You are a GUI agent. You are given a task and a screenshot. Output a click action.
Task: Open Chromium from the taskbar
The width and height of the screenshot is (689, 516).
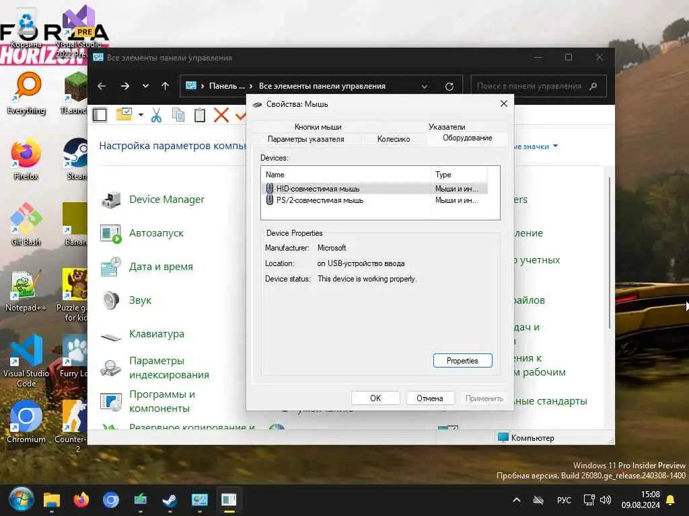111,500
